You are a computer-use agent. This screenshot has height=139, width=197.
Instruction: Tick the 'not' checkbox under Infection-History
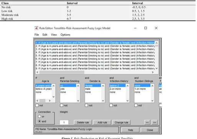coord(111,105)
